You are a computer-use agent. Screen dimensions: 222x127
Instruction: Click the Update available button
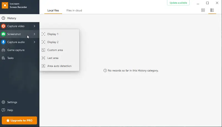click(x=178, y=3)
